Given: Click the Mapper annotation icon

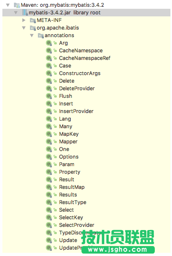Looking at the screenshot, I should (49, 142).
